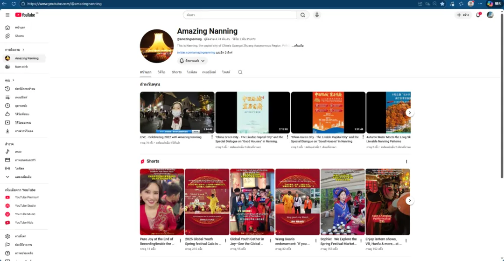Image resolution: width=504 pixels, height=261 pixels.
Task: Open Movies and TV under Explore
Action: [25, 160]
